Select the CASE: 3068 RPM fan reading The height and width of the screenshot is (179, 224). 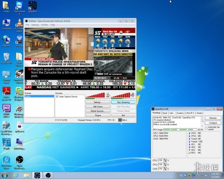click(x=161, y=139)
